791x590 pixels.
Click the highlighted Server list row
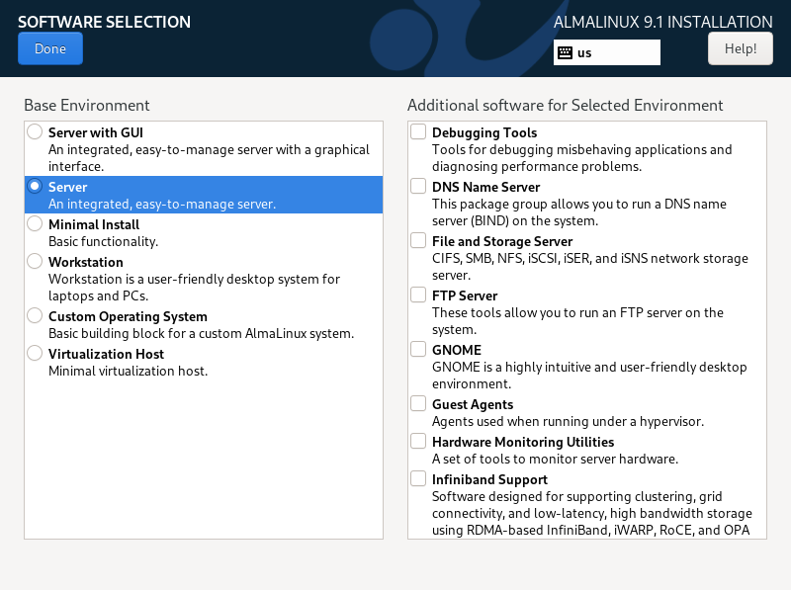(x=203, y=194)
